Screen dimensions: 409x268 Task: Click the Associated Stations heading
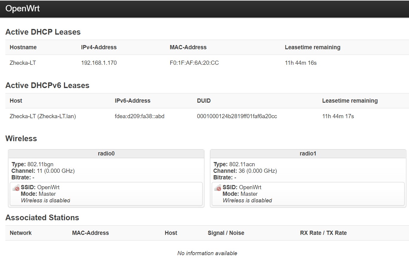[x=42, y=218]
